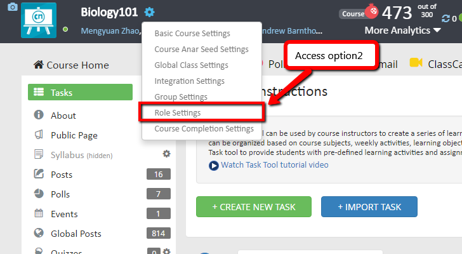Click the camera icon at top left

point(13,7)
